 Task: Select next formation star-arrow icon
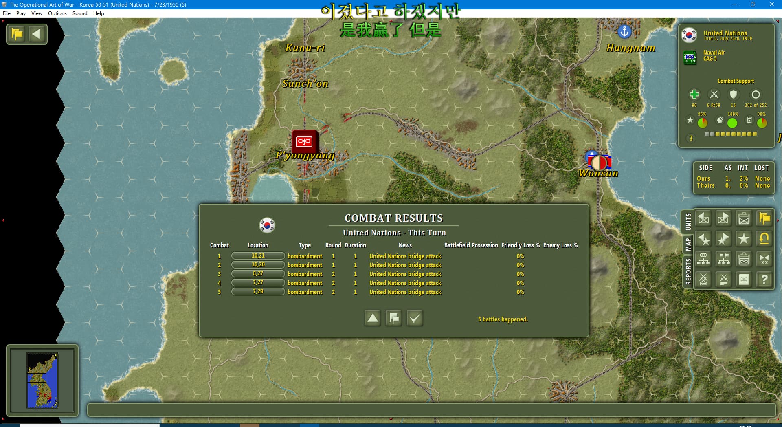(x=724, y=239)
